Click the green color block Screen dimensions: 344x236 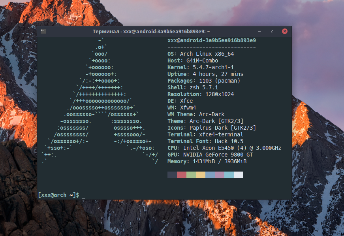point(191,175)
